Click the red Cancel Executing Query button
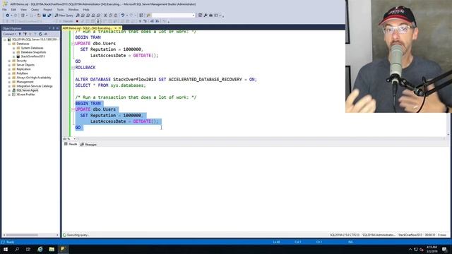 [x=77, y=21]
